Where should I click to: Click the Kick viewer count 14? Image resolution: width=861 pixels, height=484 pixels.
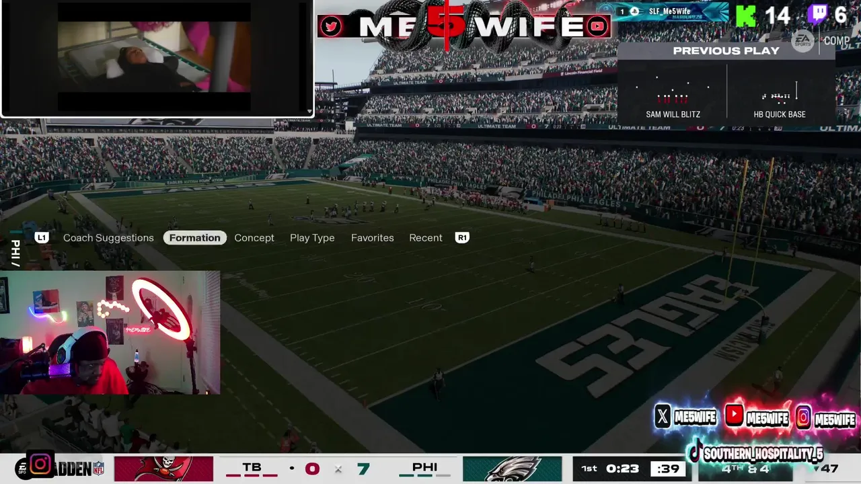click(777, 15)
